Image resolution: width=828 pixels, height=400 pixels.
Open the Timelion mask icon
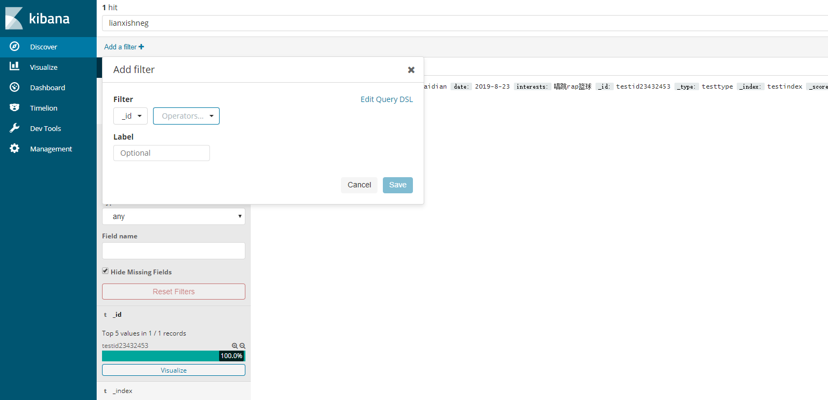(14, 107)
